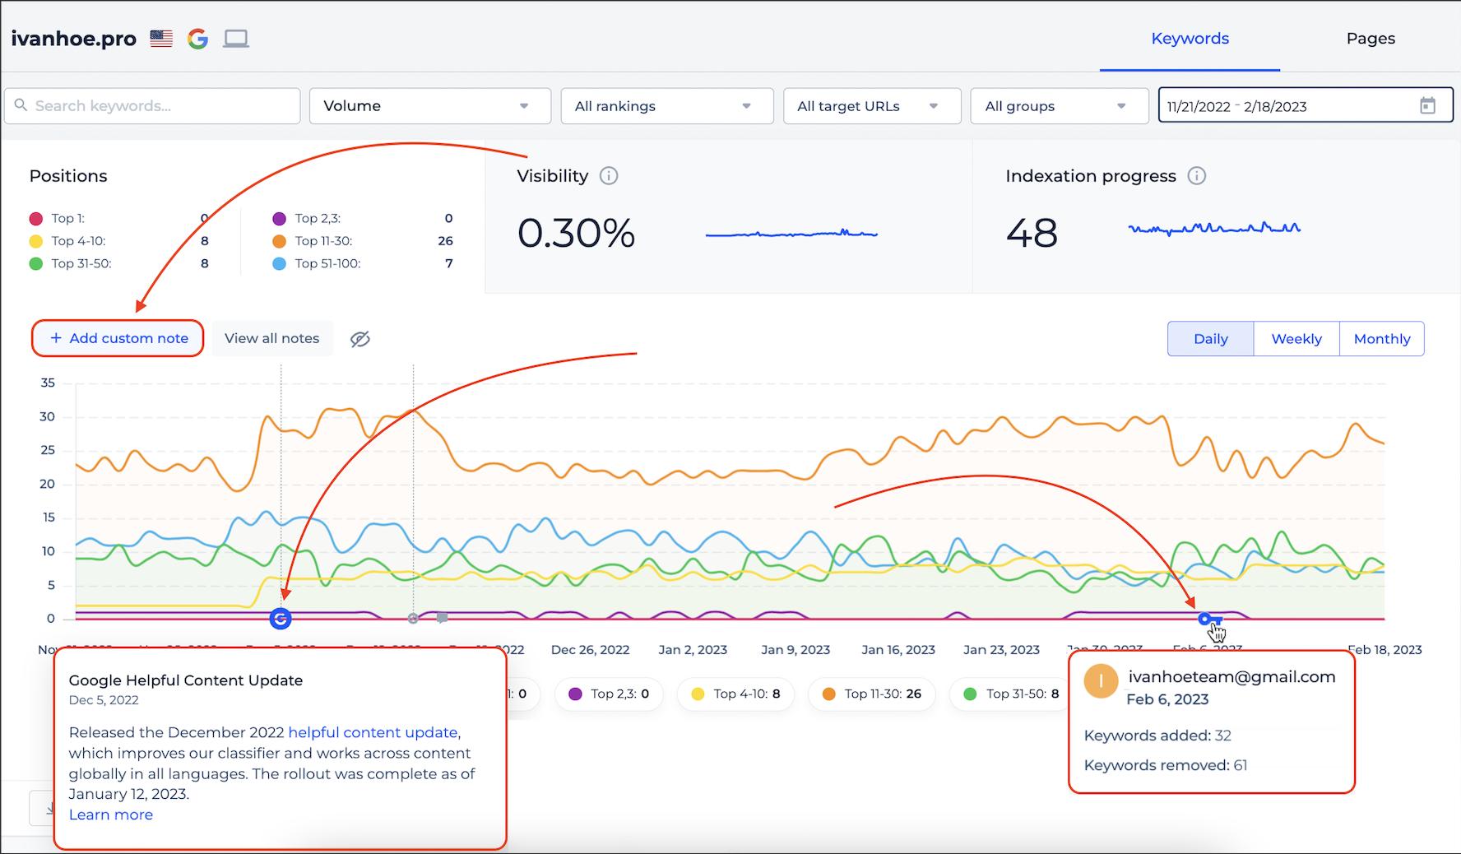This screenshot has height=854, width=1461.
Task: Click the Visibility info icon
Action: pyautogui.click(x=609, y=176)
